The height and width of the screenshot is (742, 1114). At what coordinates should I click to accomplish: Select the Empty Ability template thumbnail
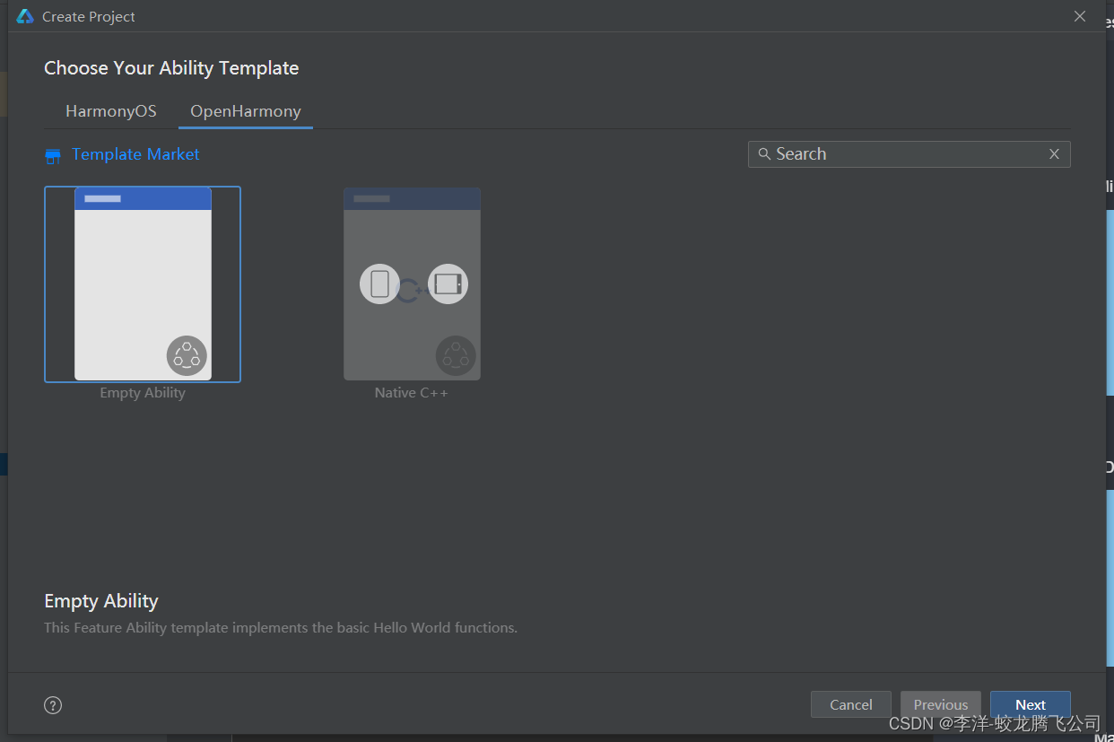143,284
